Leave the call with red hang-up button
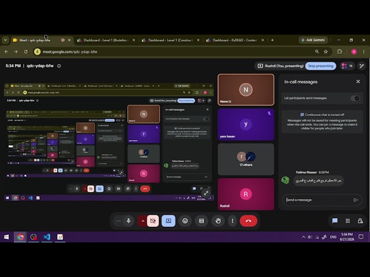Image resolution: width=370 pixels, height=277 pixels. (x=249, y=220)
